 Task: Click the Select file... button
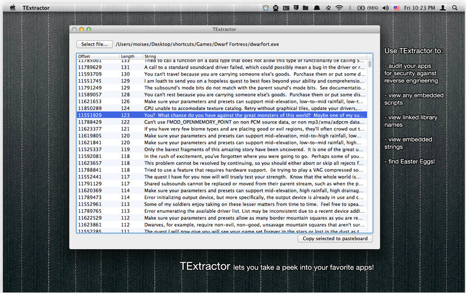pos(95,44)
